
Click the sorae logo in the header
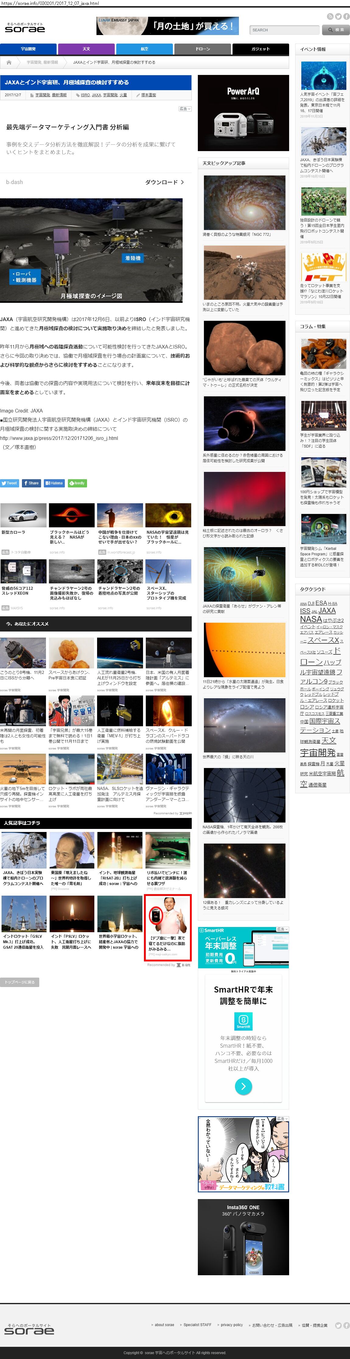pyautogui.click(x=25, y=28)
